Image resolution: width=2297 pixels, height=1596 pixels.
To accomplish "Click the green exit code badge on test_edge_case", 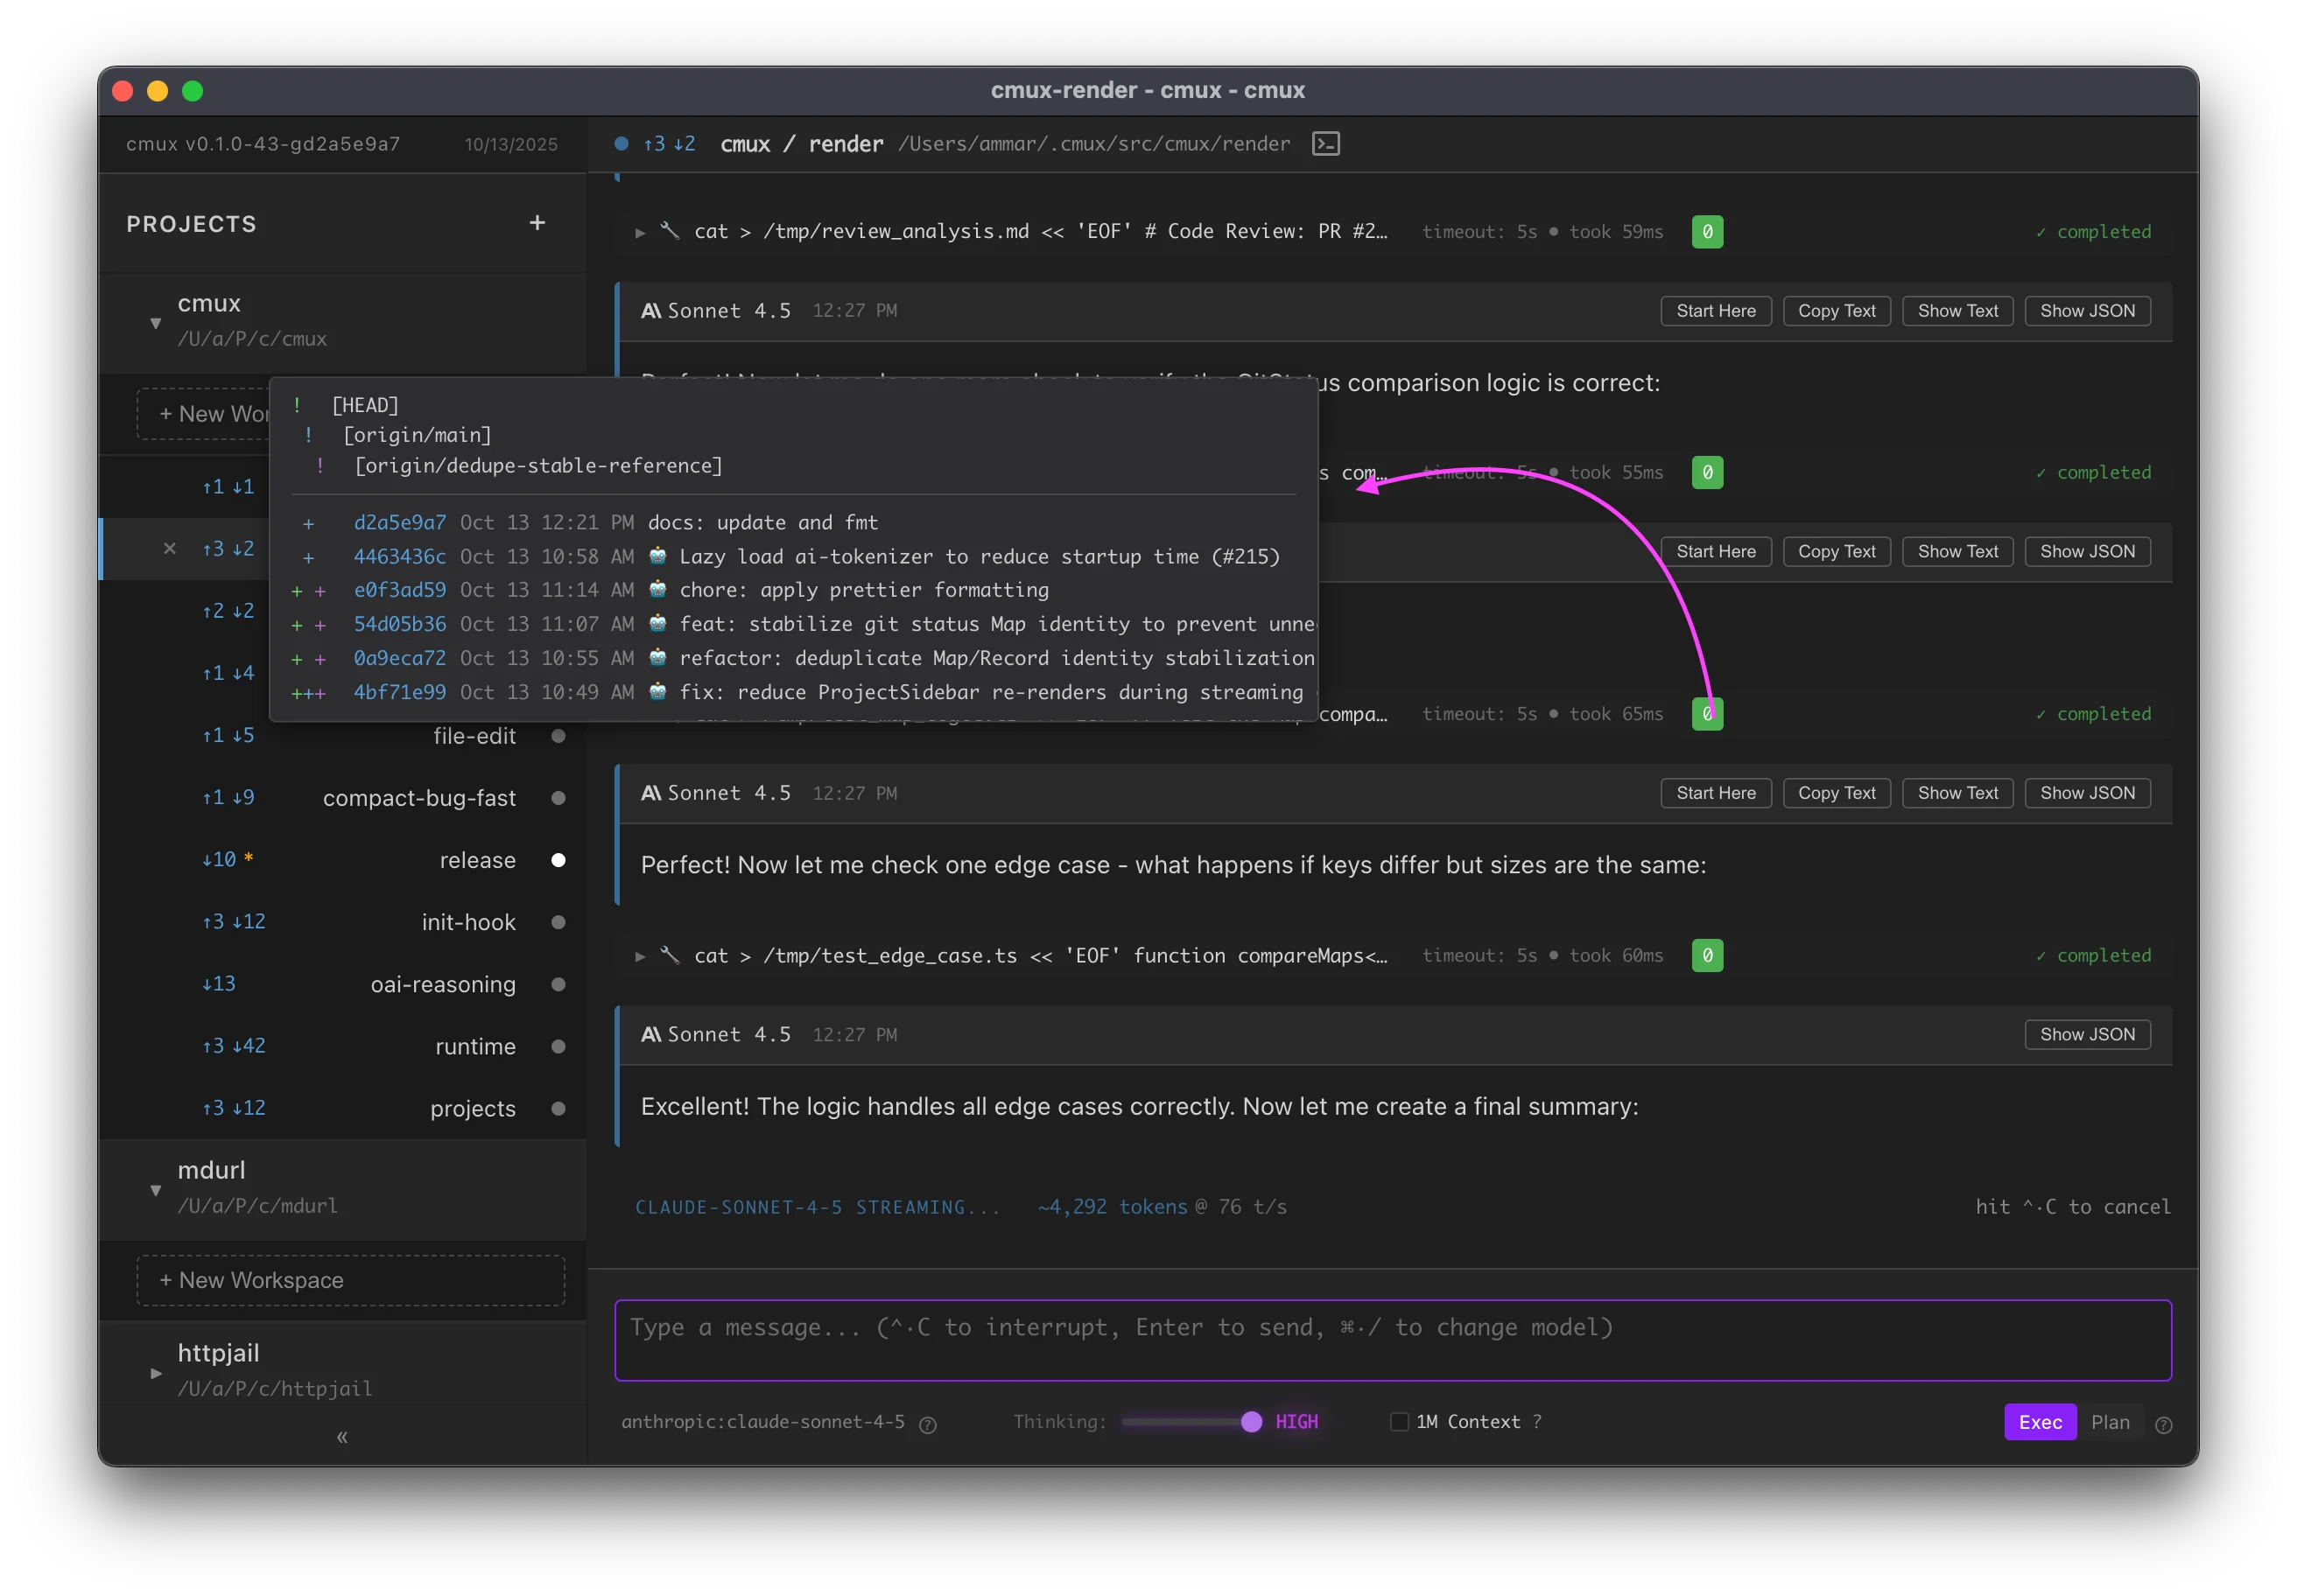I will (1707, 955).
